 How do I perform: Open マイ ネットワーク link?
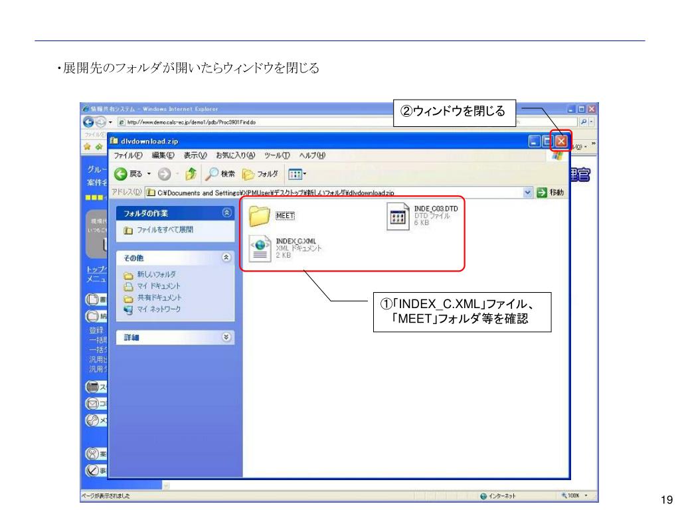pyautogui.click(x=159, y=309)
